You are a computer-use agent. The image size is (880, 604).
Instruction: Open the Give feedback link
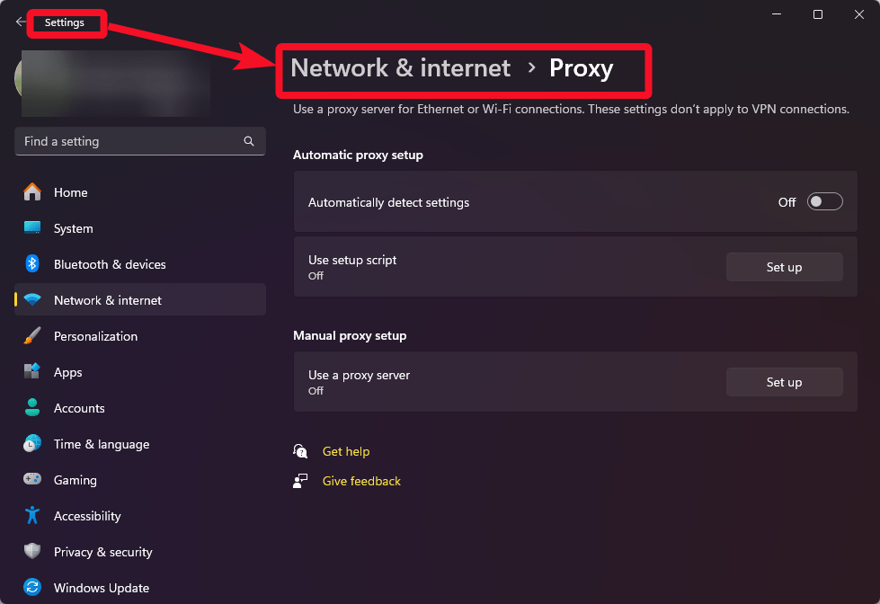(x=361, y=481)
